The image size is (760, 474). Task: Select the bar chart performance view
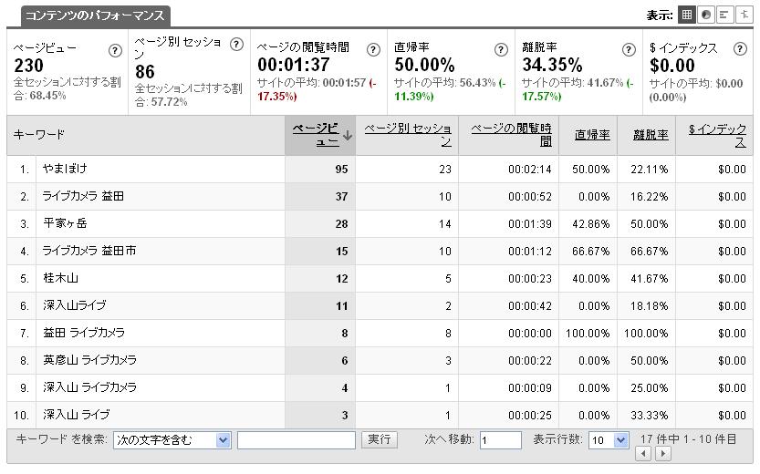(x=725, y=15)
